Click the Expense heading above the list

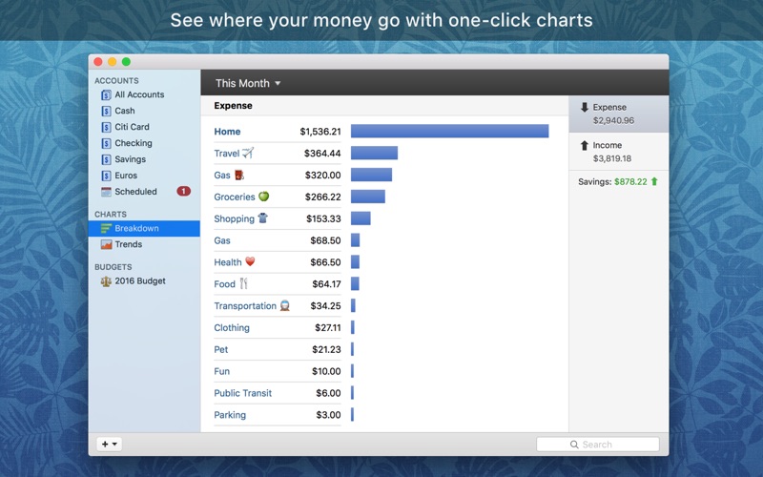(233, 106)
